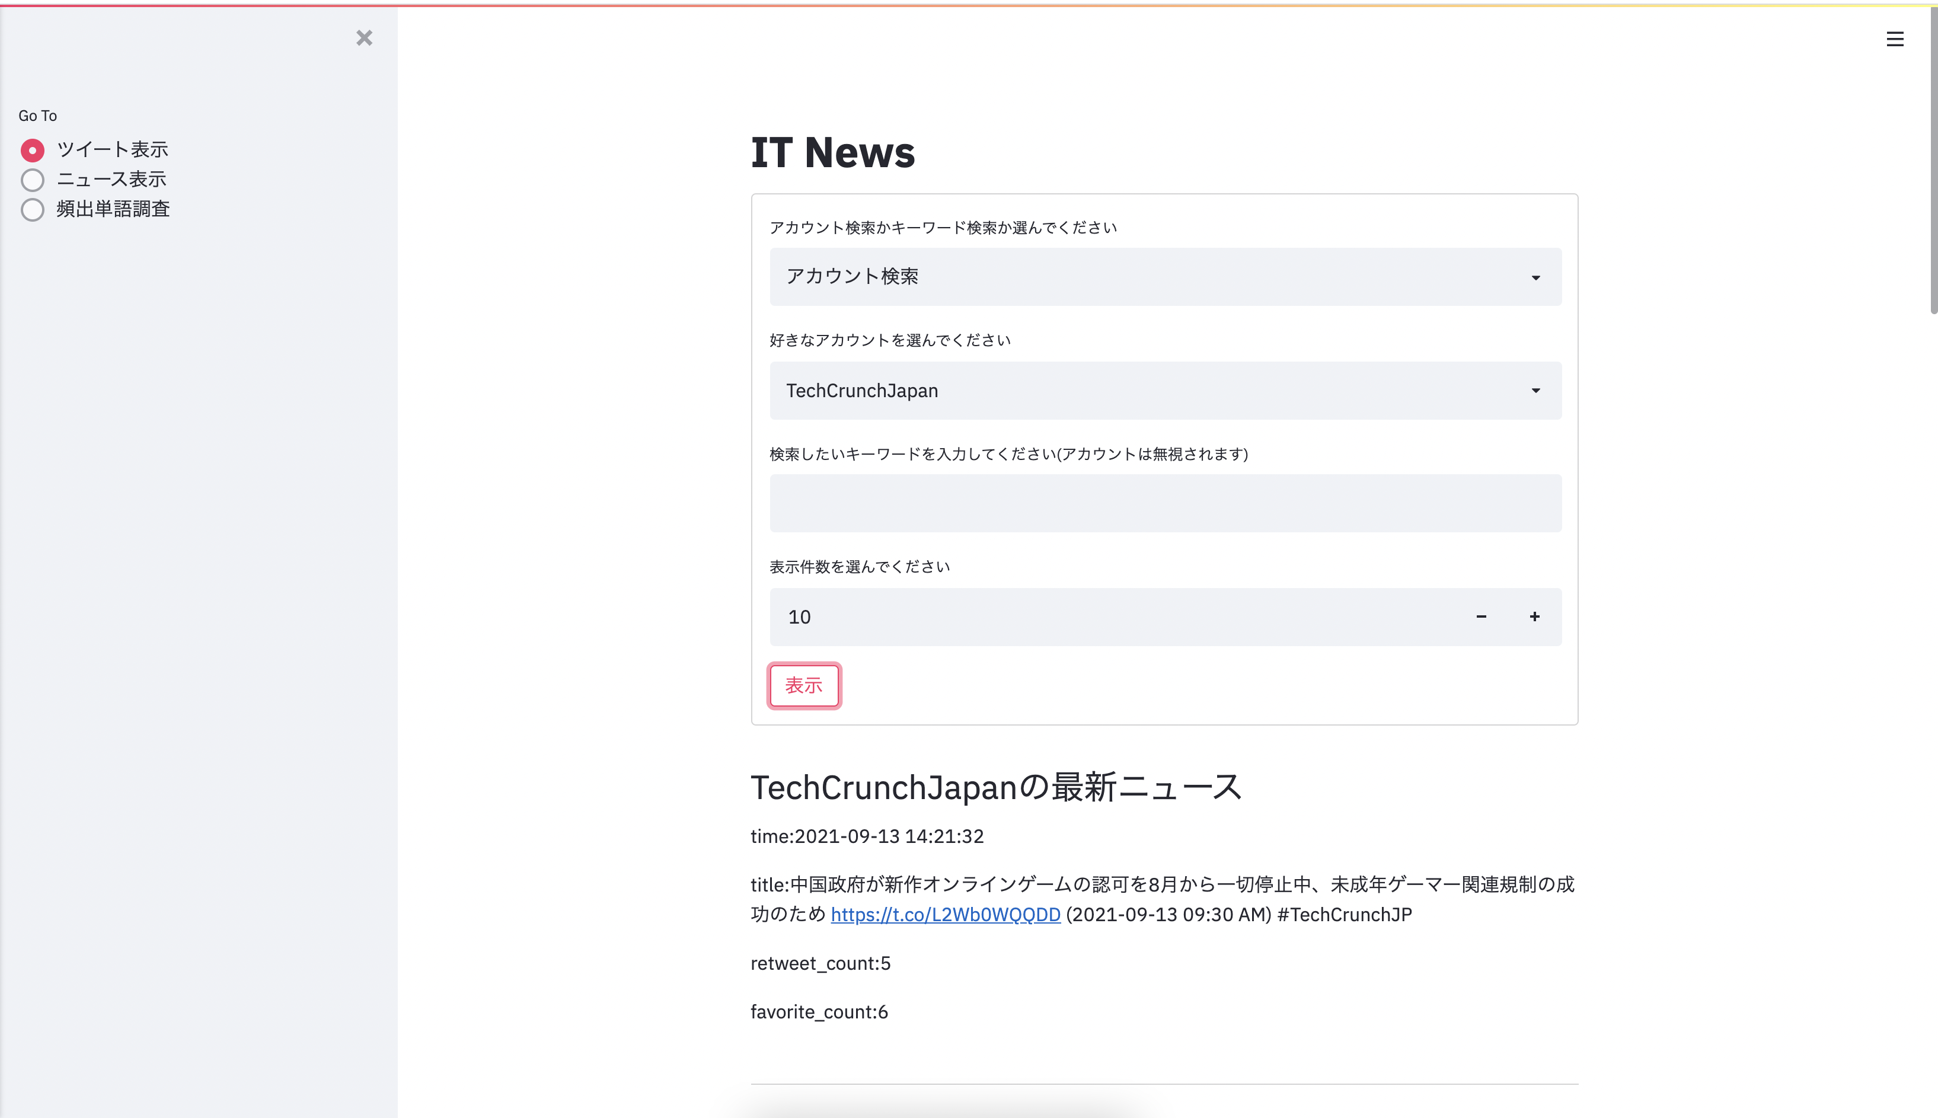Image resolution: width=1938 pixels, height=1118 pixels.
Task: Click the アカウント検索かキーワード検索か選んでください label
Action: tap(943, 227)
